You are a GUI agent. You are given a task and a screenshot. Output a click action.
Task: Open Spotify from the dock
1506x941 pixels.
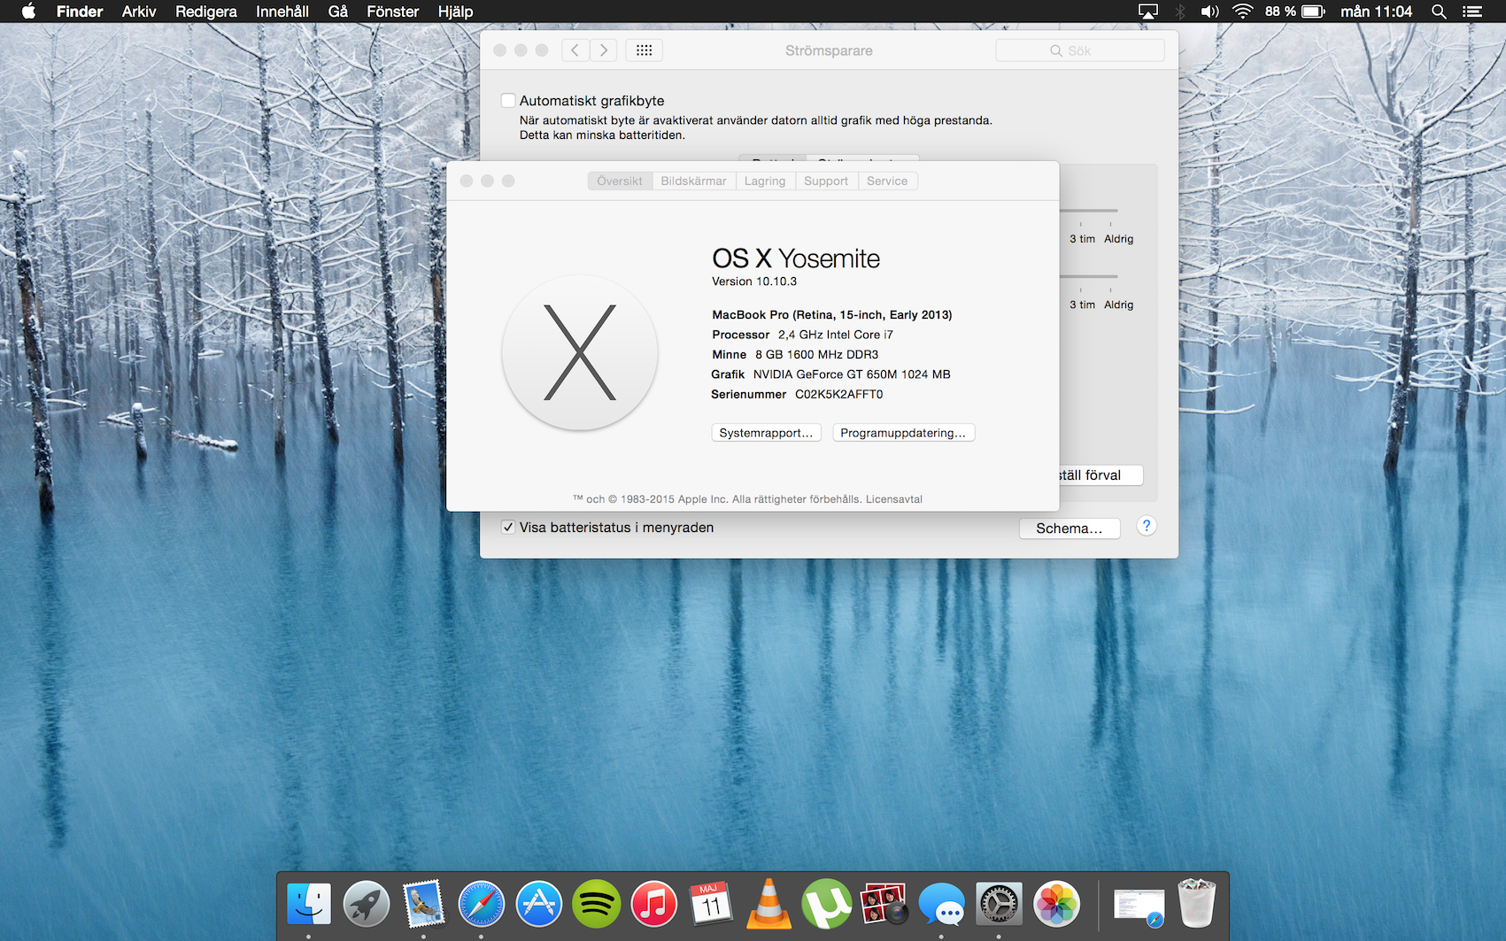coord(596,904)
